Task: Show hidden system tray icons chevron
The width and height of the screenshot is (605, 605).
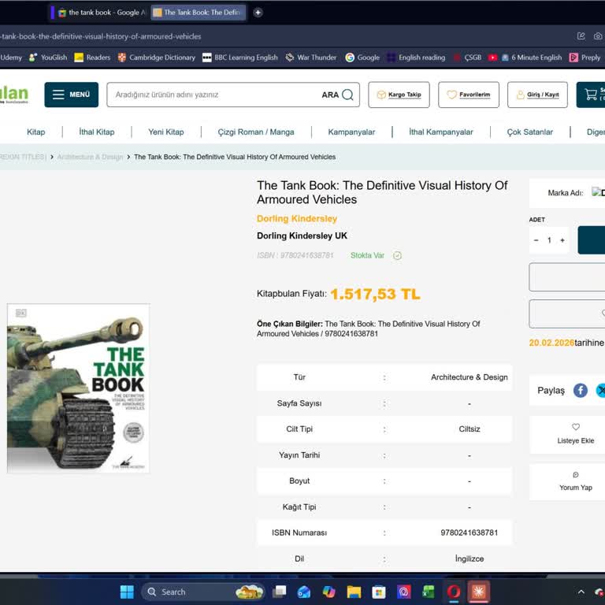Action: pyautogui.click(x=581, y=592)
